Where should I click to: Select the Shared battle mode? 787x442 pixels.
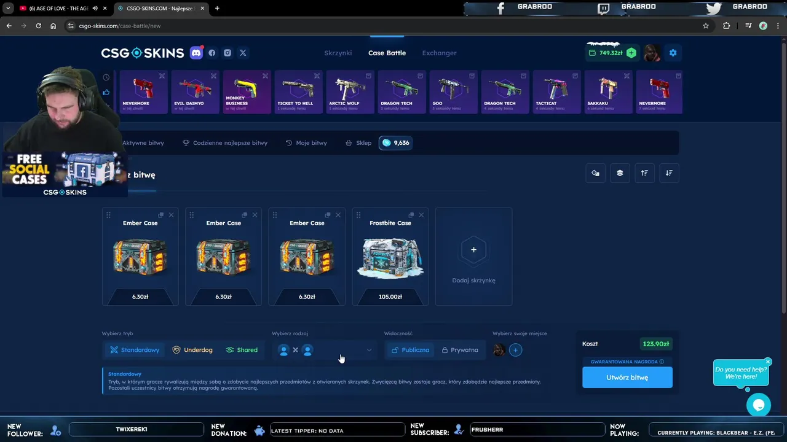click(x=242, y=350)
